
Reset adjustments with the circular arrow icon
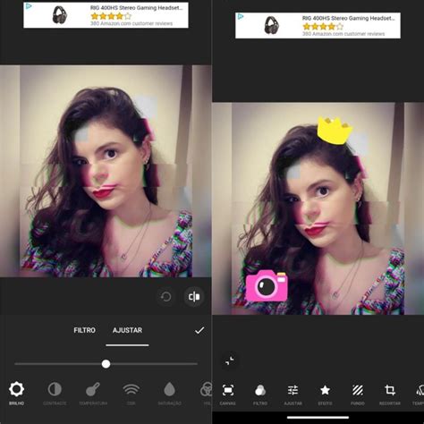click(x=165, y=297)
